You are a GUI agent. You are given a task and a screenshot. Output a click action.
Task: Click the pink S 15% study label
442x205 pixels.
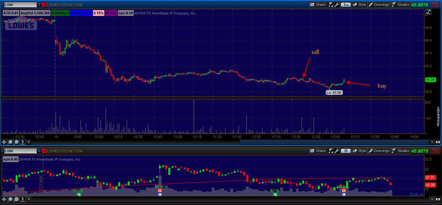[x=98, y=13]
